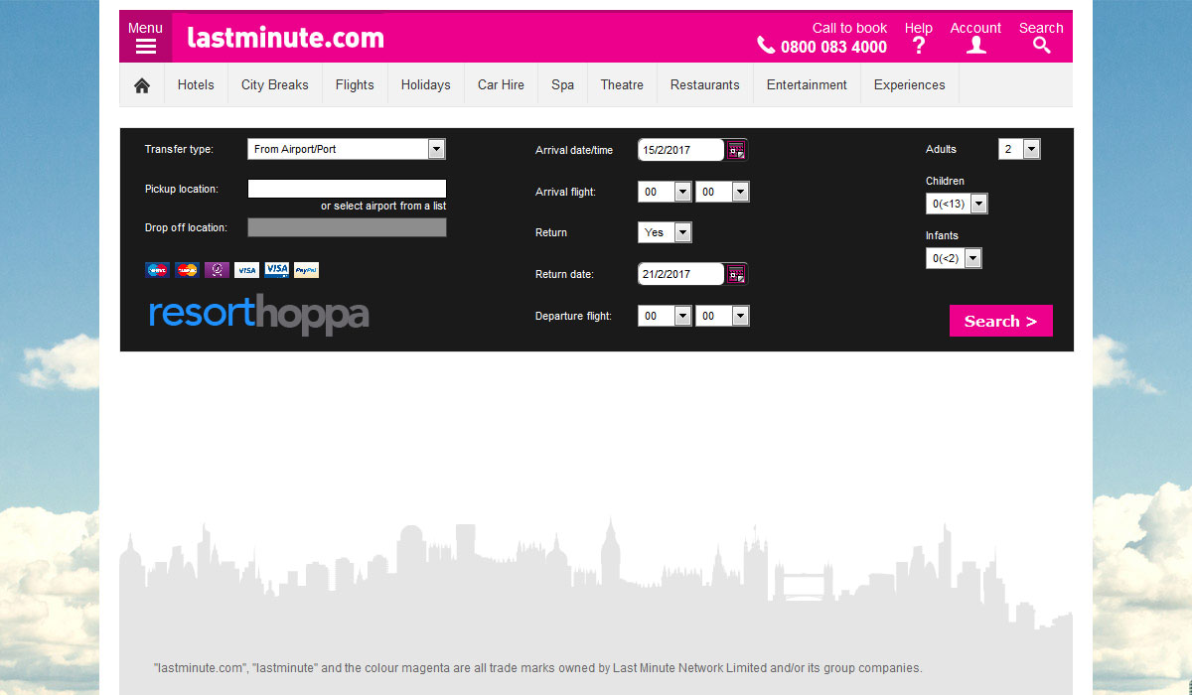
Task: Open the Spa section
Action: coord(562,85)
